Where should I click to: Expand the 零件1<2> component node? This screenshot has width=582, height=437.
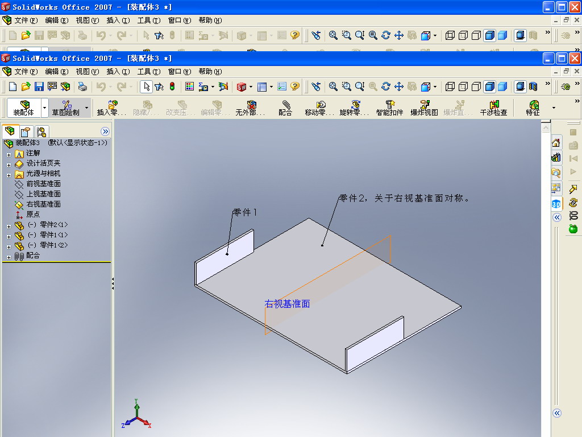coord(9,247)
